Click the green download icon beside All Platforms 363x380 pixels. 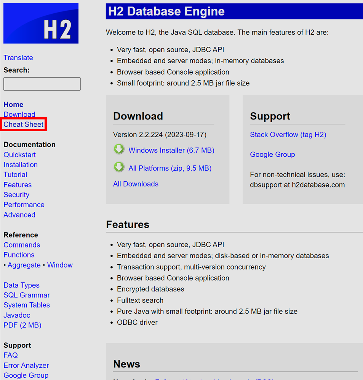click(x=119, y=167)
